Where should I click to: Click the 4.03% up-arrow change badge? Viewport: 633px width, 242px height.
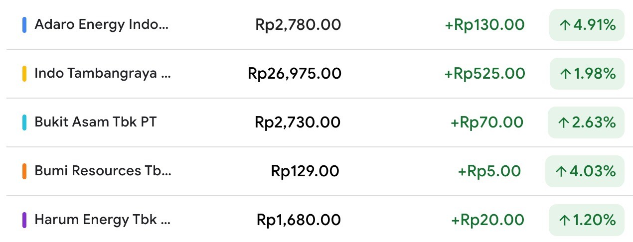585,171
